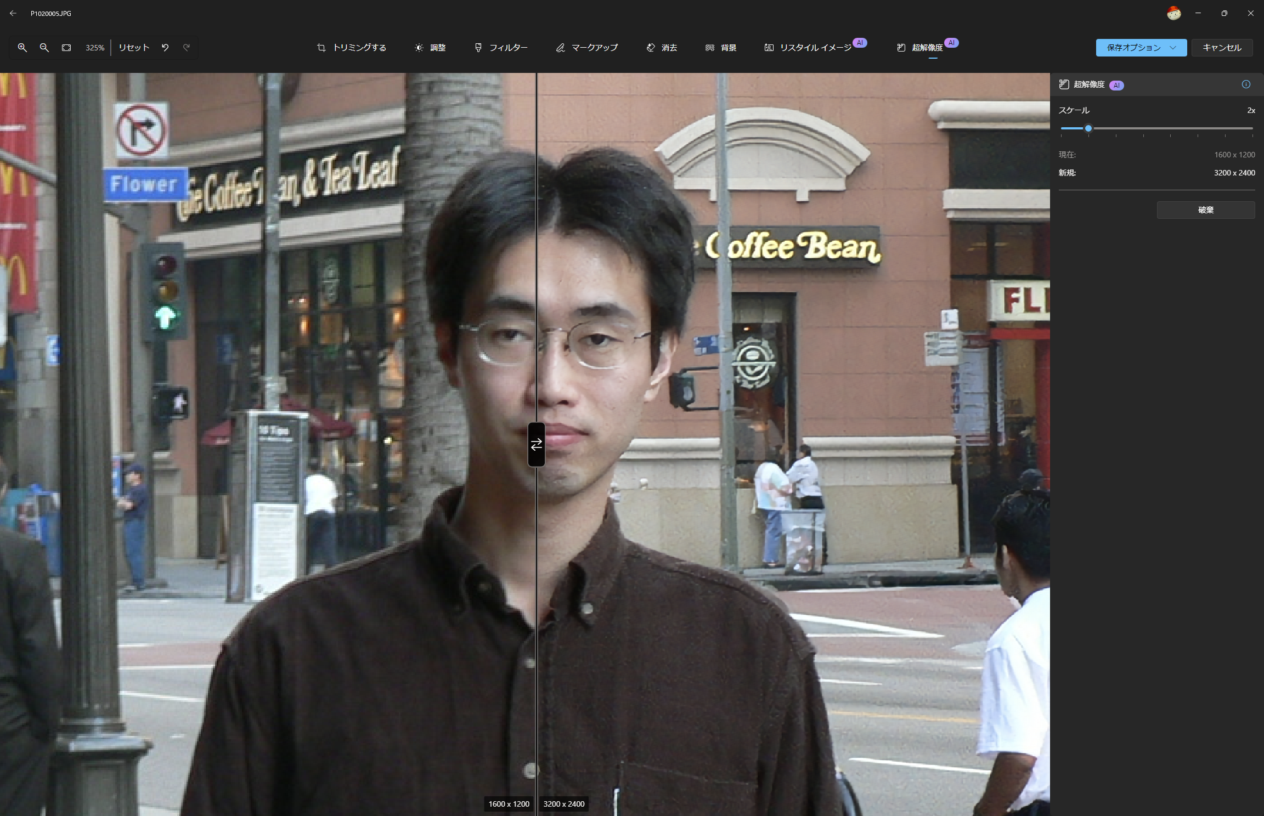The image size is (1264, 816).
Task: Click the undo arrow icon
Action: [165, 48]
